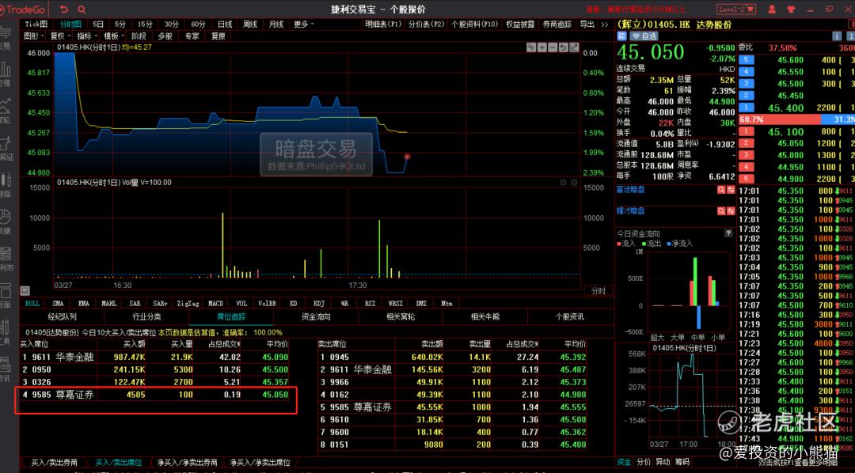Select the 经纪队列 tab
Image resolution: width=855 pixels, height=473 pixels.
click(x=62, y=316)
